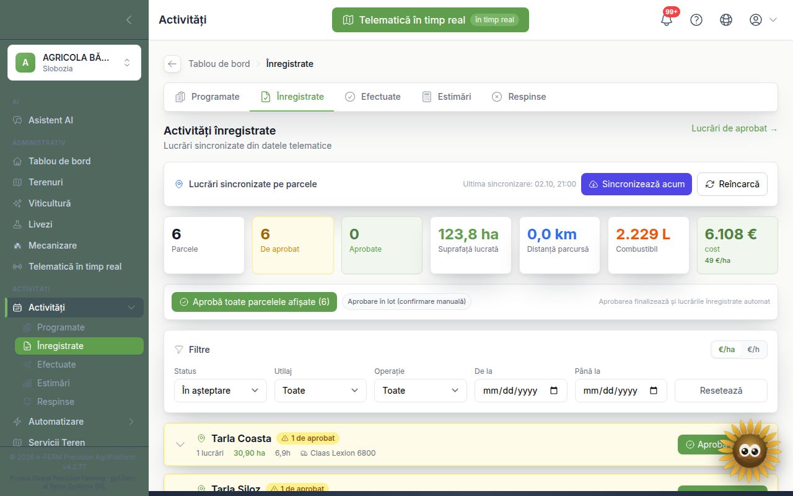Collapse the sidebar with the chevron icon
Screen dimensions: 793x496
pos(129,20)
